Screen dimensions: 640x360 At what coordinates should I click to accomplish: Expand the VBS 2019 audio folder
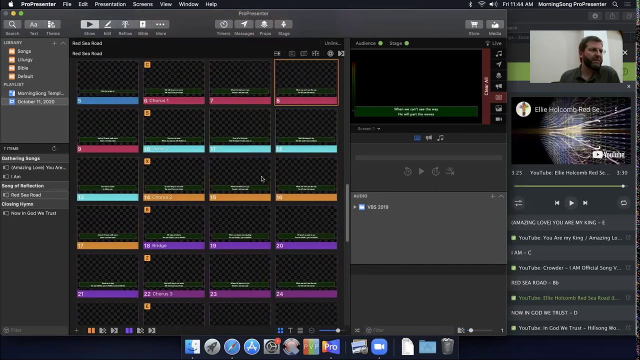355,207
